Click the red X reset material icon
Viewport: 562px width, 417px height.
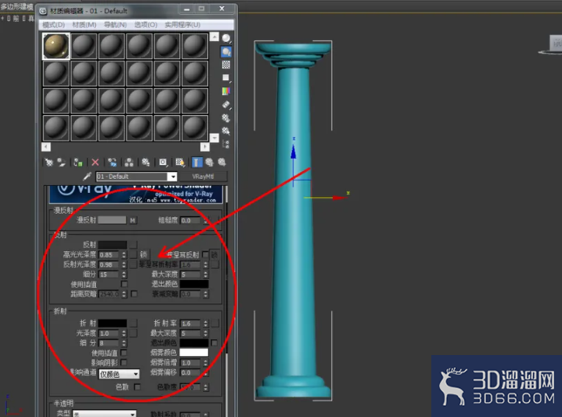tap(95, 162)
